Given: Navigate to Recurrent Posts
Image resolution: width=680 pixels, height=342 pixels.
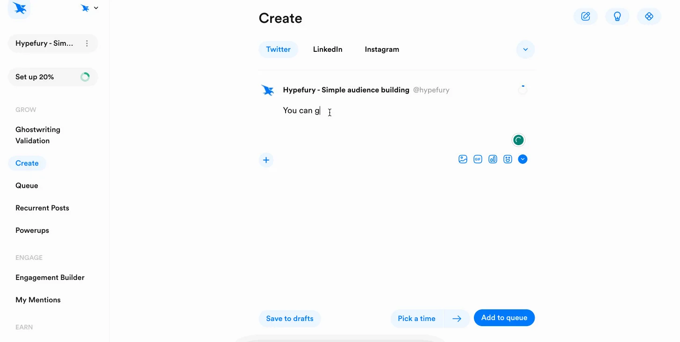Looking at the screenshot, I should coord(42,208).
